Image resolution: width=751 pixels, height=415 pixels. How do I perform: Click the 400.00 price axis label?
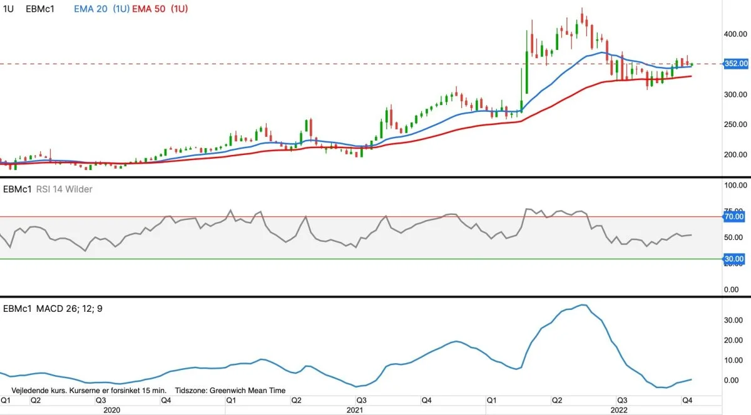[x=737, y=34]
